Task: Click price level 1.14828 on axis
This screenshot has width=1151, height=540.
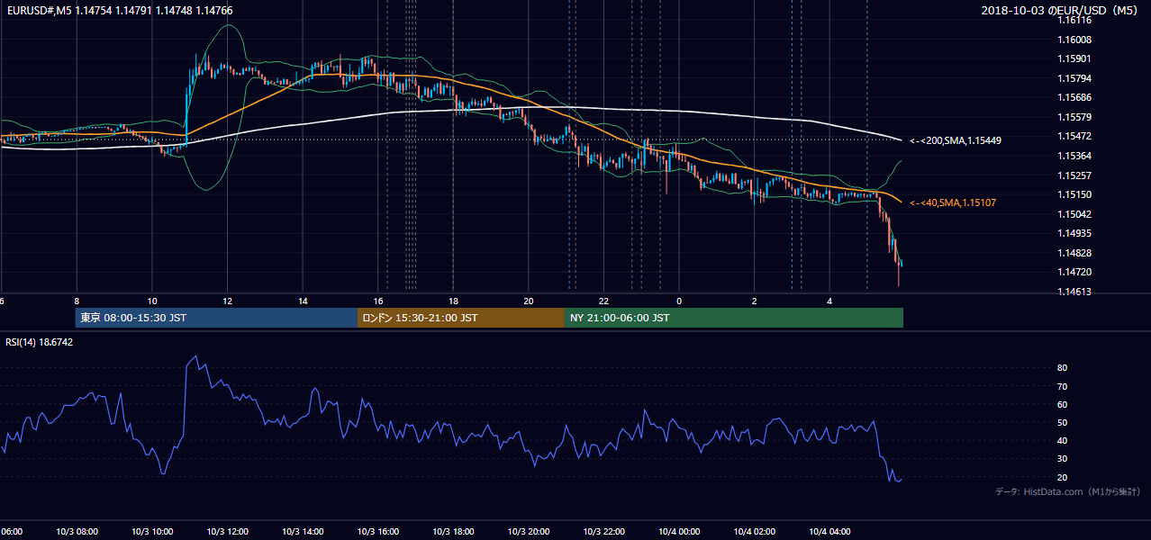Action: 1076,253
